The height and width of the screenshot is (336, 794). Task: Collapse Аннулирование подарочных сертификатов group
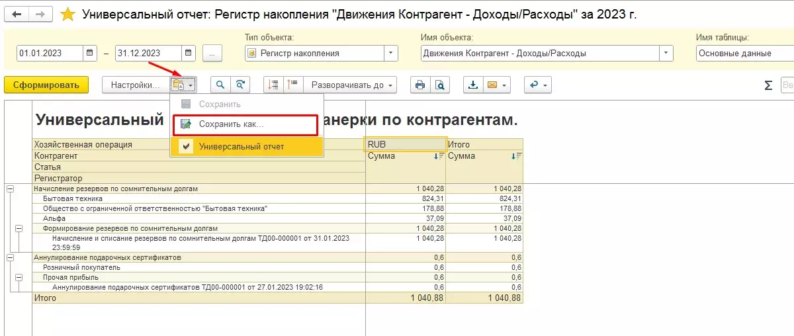click(x=10, y=257)
